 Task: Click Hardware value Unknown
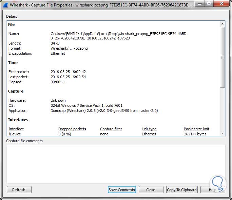coord(58,100)
